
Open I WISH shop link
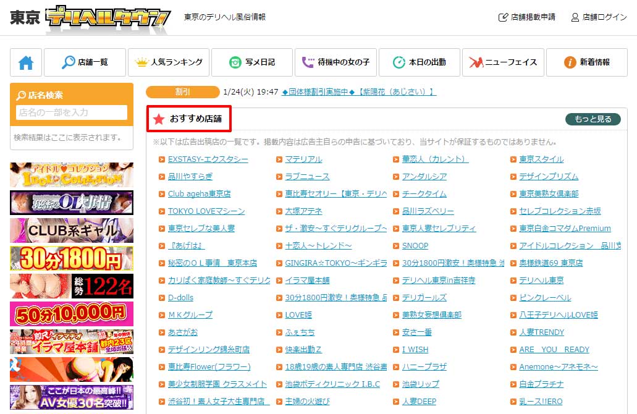(415, 349)
